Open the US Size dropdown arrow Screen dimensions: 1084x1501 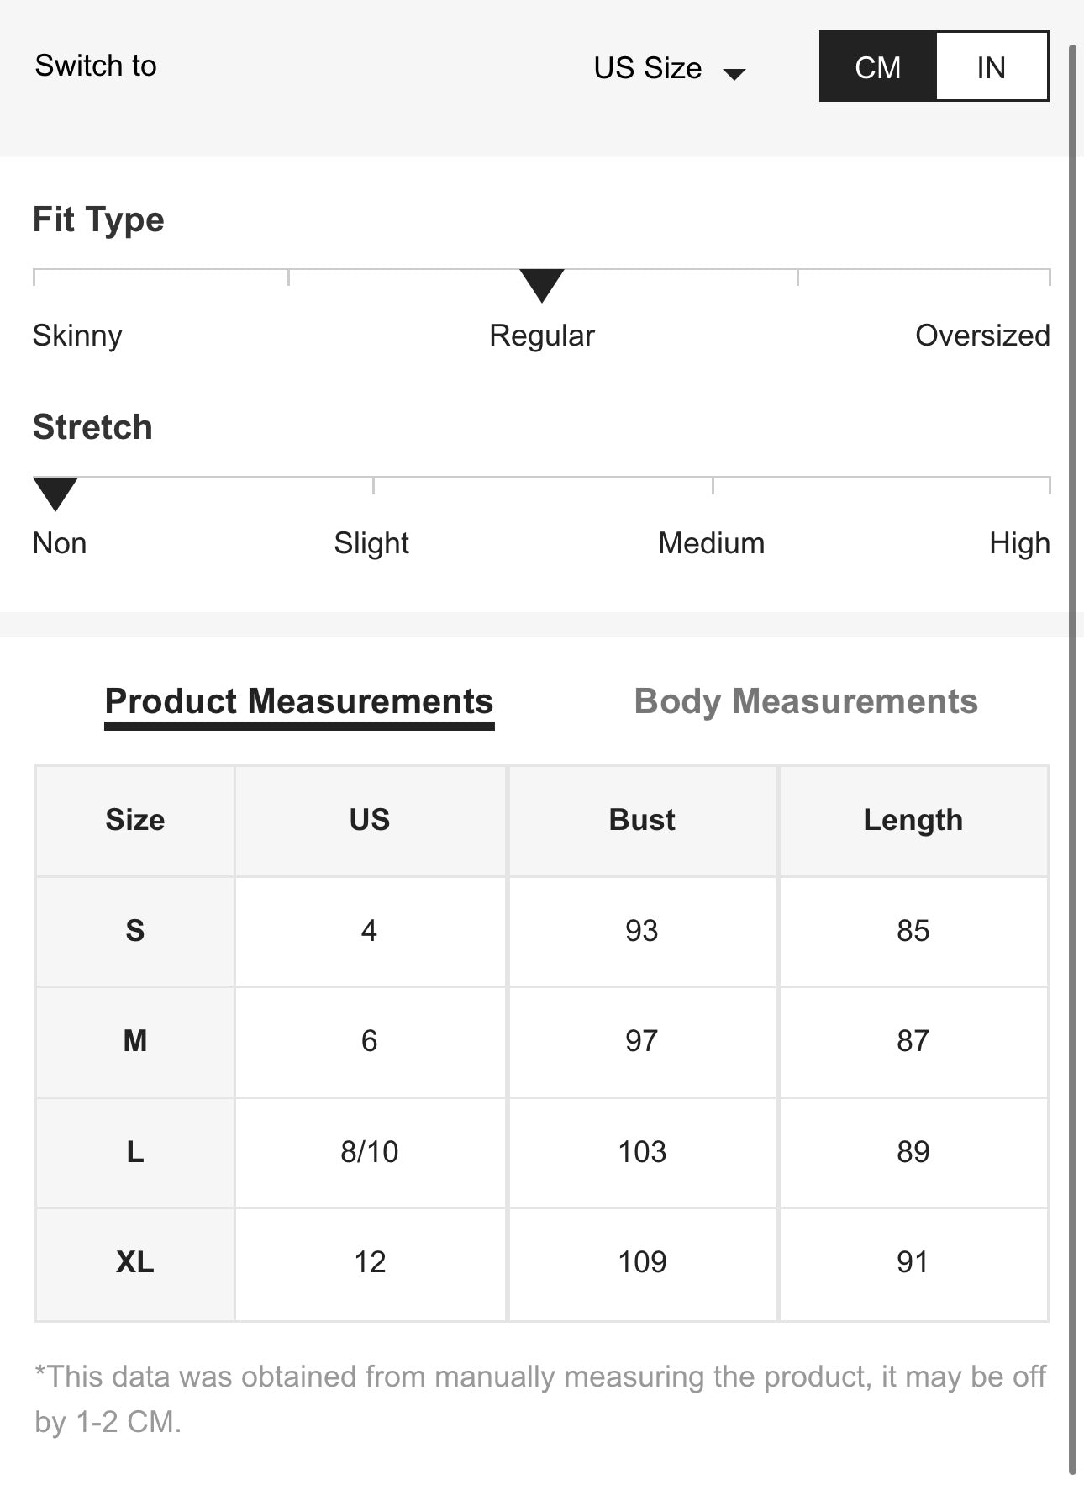click(x=734, y=74)
